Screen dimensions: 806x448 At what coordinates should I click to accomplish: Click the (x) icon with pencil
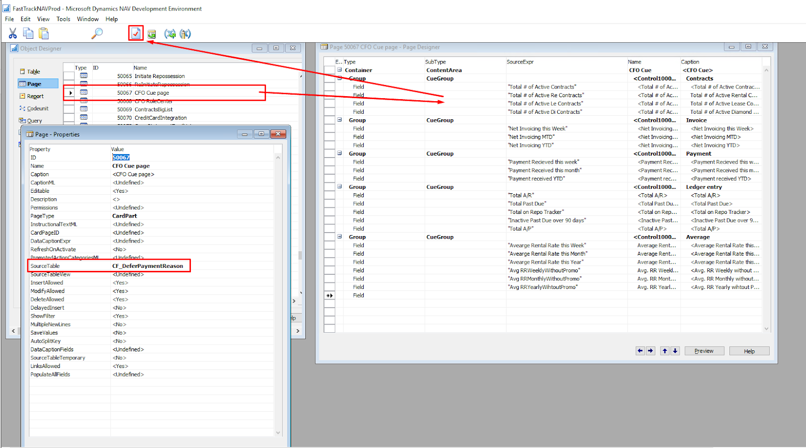coord(185,34)
